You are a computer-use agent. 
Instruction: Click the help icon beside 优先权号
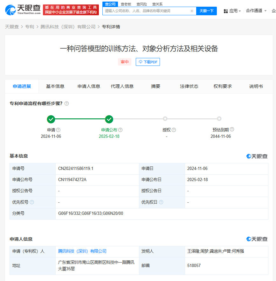[32, 202]
